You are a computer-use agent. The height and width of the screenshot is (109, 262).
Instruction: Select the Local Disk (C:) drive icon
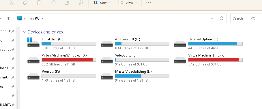click(33, 43)
